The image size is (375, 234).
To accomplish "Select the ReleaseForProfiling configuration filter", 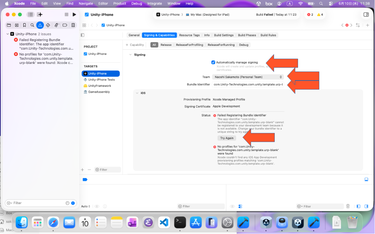I will 189,45.
